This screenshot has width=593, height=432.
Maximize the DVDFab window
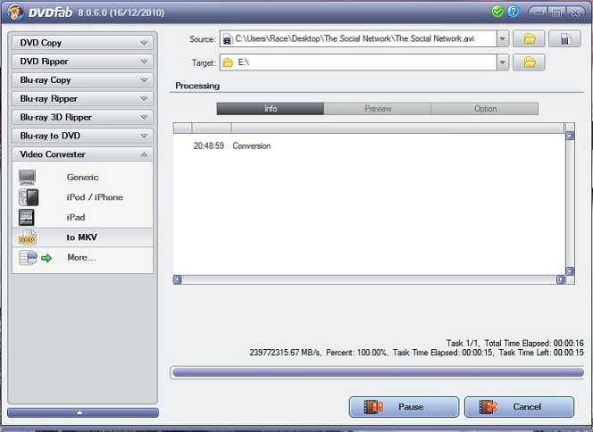tap(556, 12)
